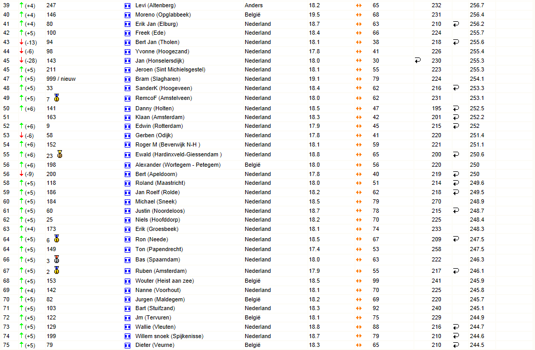Click the return arrow icon in Jan (Honselersdijk) row
The image size is (535, 350).
pos(418,61)
